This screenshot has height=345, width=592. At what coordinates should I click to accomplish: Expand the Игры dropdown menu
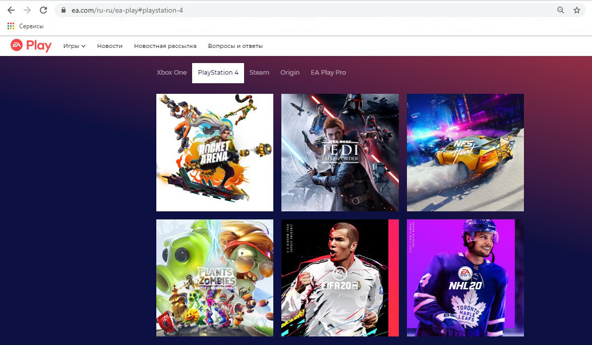coord(74,46)
